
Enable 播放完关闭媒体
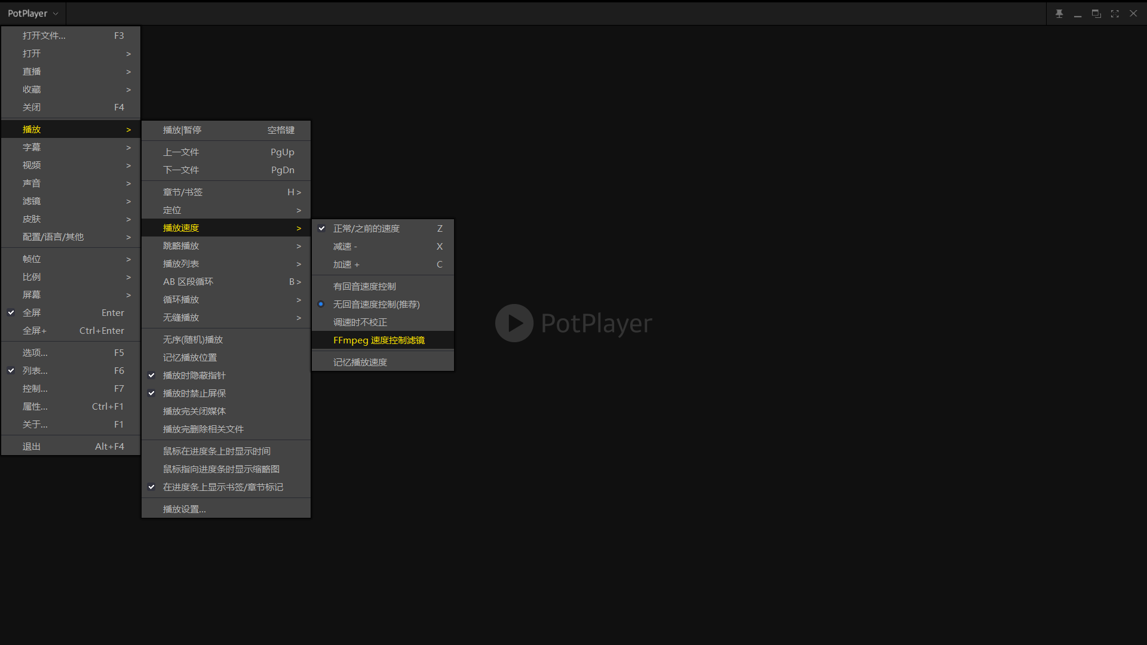click(x=226, y=411)
